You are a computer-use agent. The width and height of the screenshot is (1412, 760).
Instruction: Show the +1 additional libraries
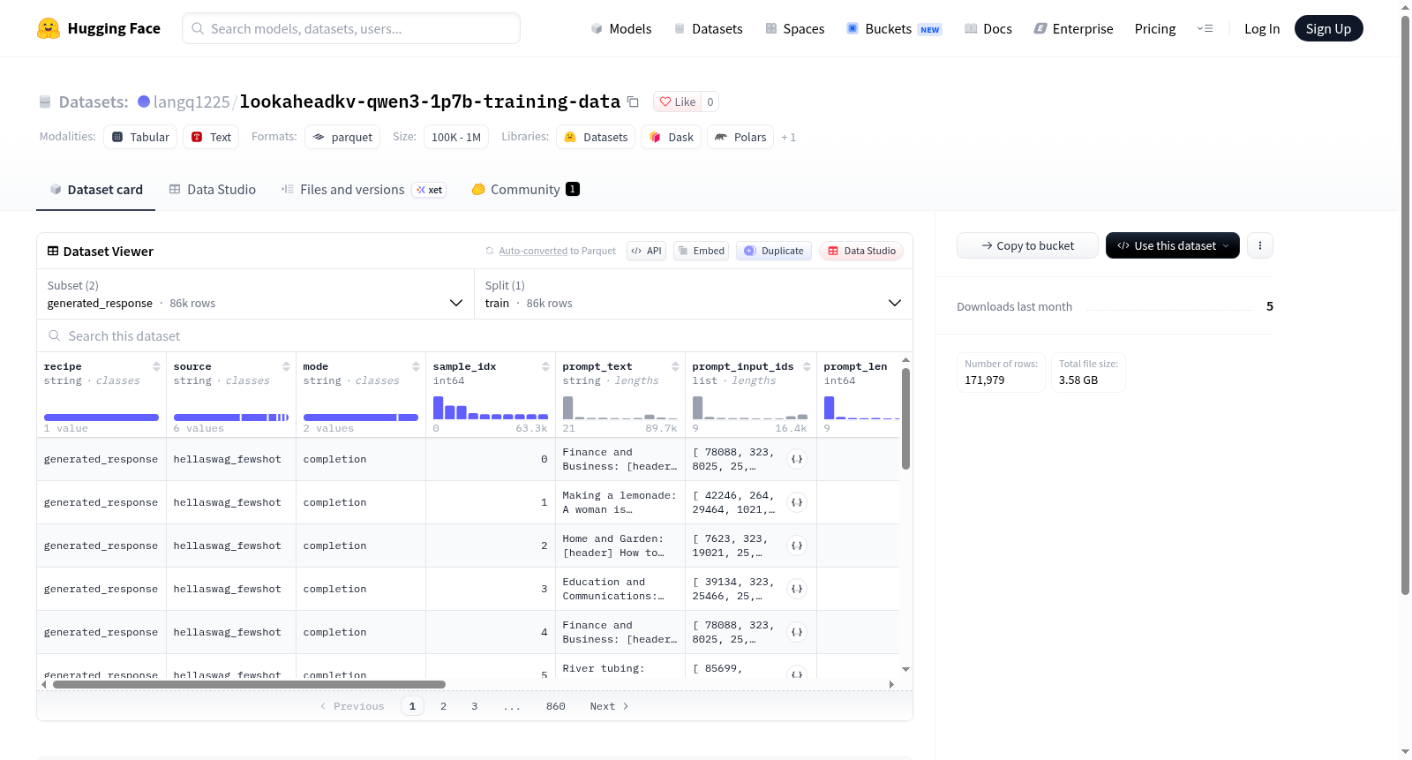click(x=788, y=137)
